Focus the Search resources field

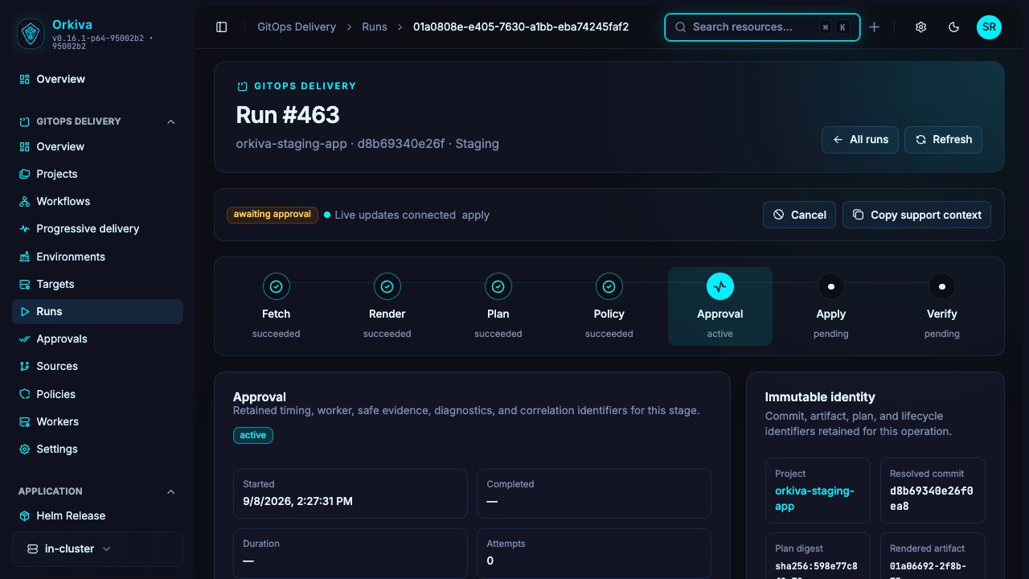(x=762, y=27)
